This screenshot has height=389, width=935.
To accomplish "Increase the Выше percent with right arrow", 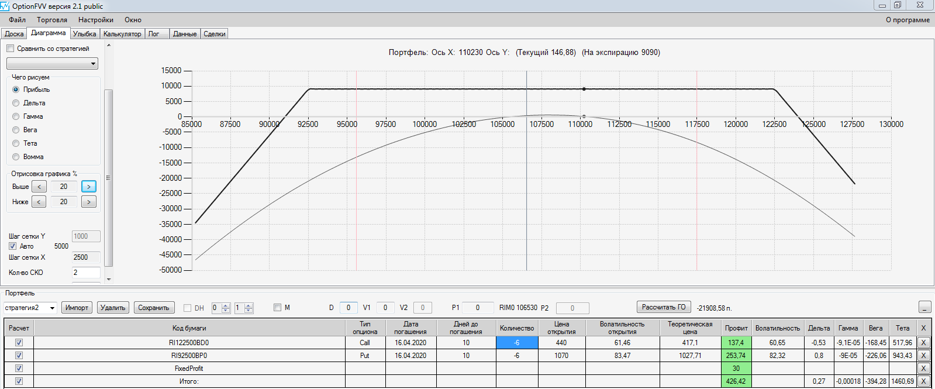I will tap(89, 187).
